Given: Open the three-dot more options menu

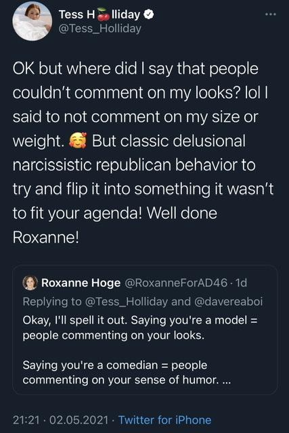Looking at the screenshot, I should [x=271, y=14].
